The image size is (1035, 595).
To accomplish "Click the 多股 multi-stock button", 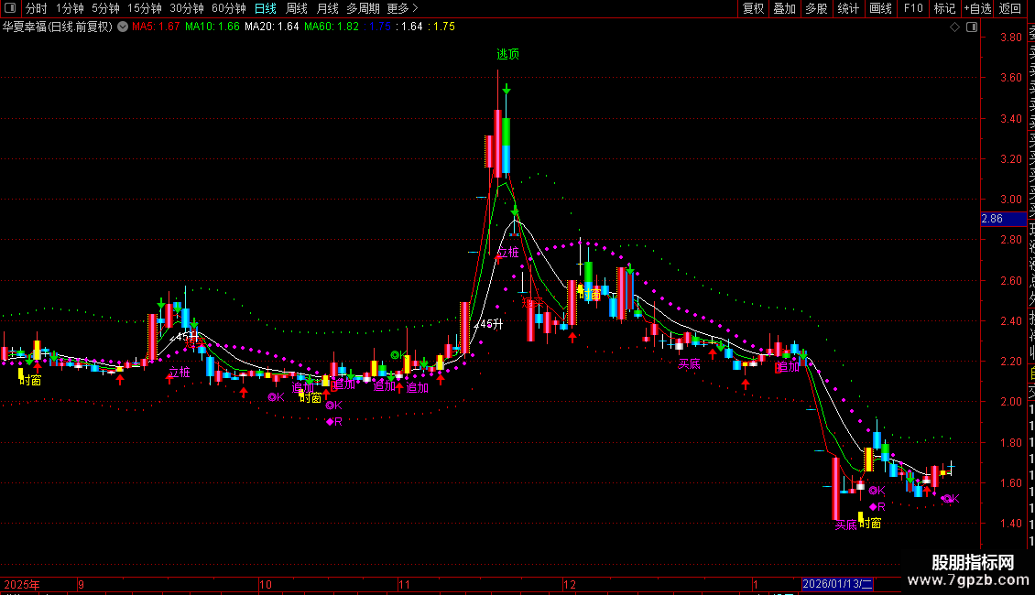I will tap(816, 8).
